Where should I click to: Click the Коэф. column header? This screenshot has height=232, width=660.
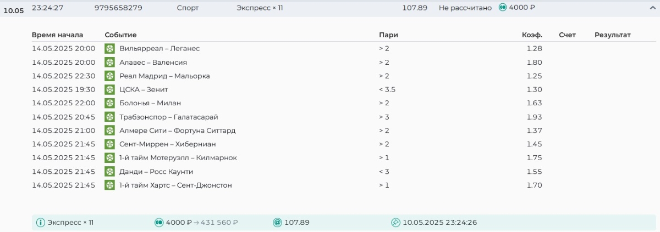[x=531, y=35]
